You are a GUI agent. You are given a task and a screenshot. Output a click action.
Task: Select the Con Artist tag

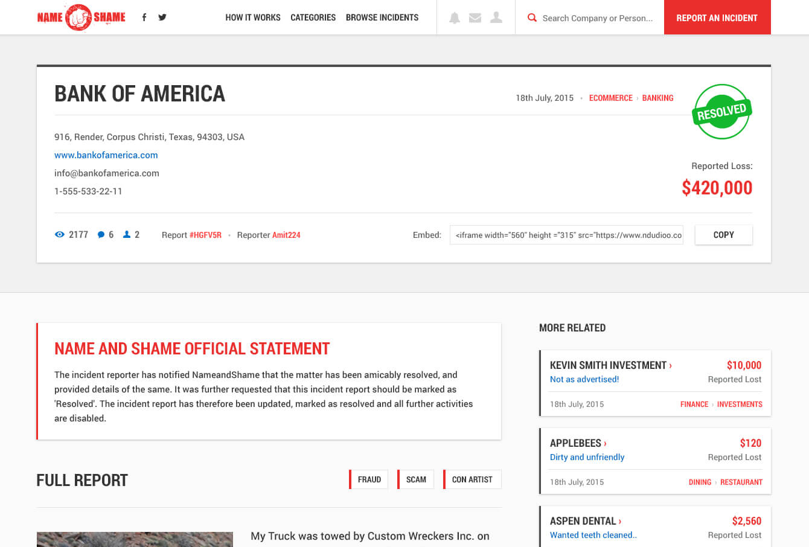(x=472, y=479)
